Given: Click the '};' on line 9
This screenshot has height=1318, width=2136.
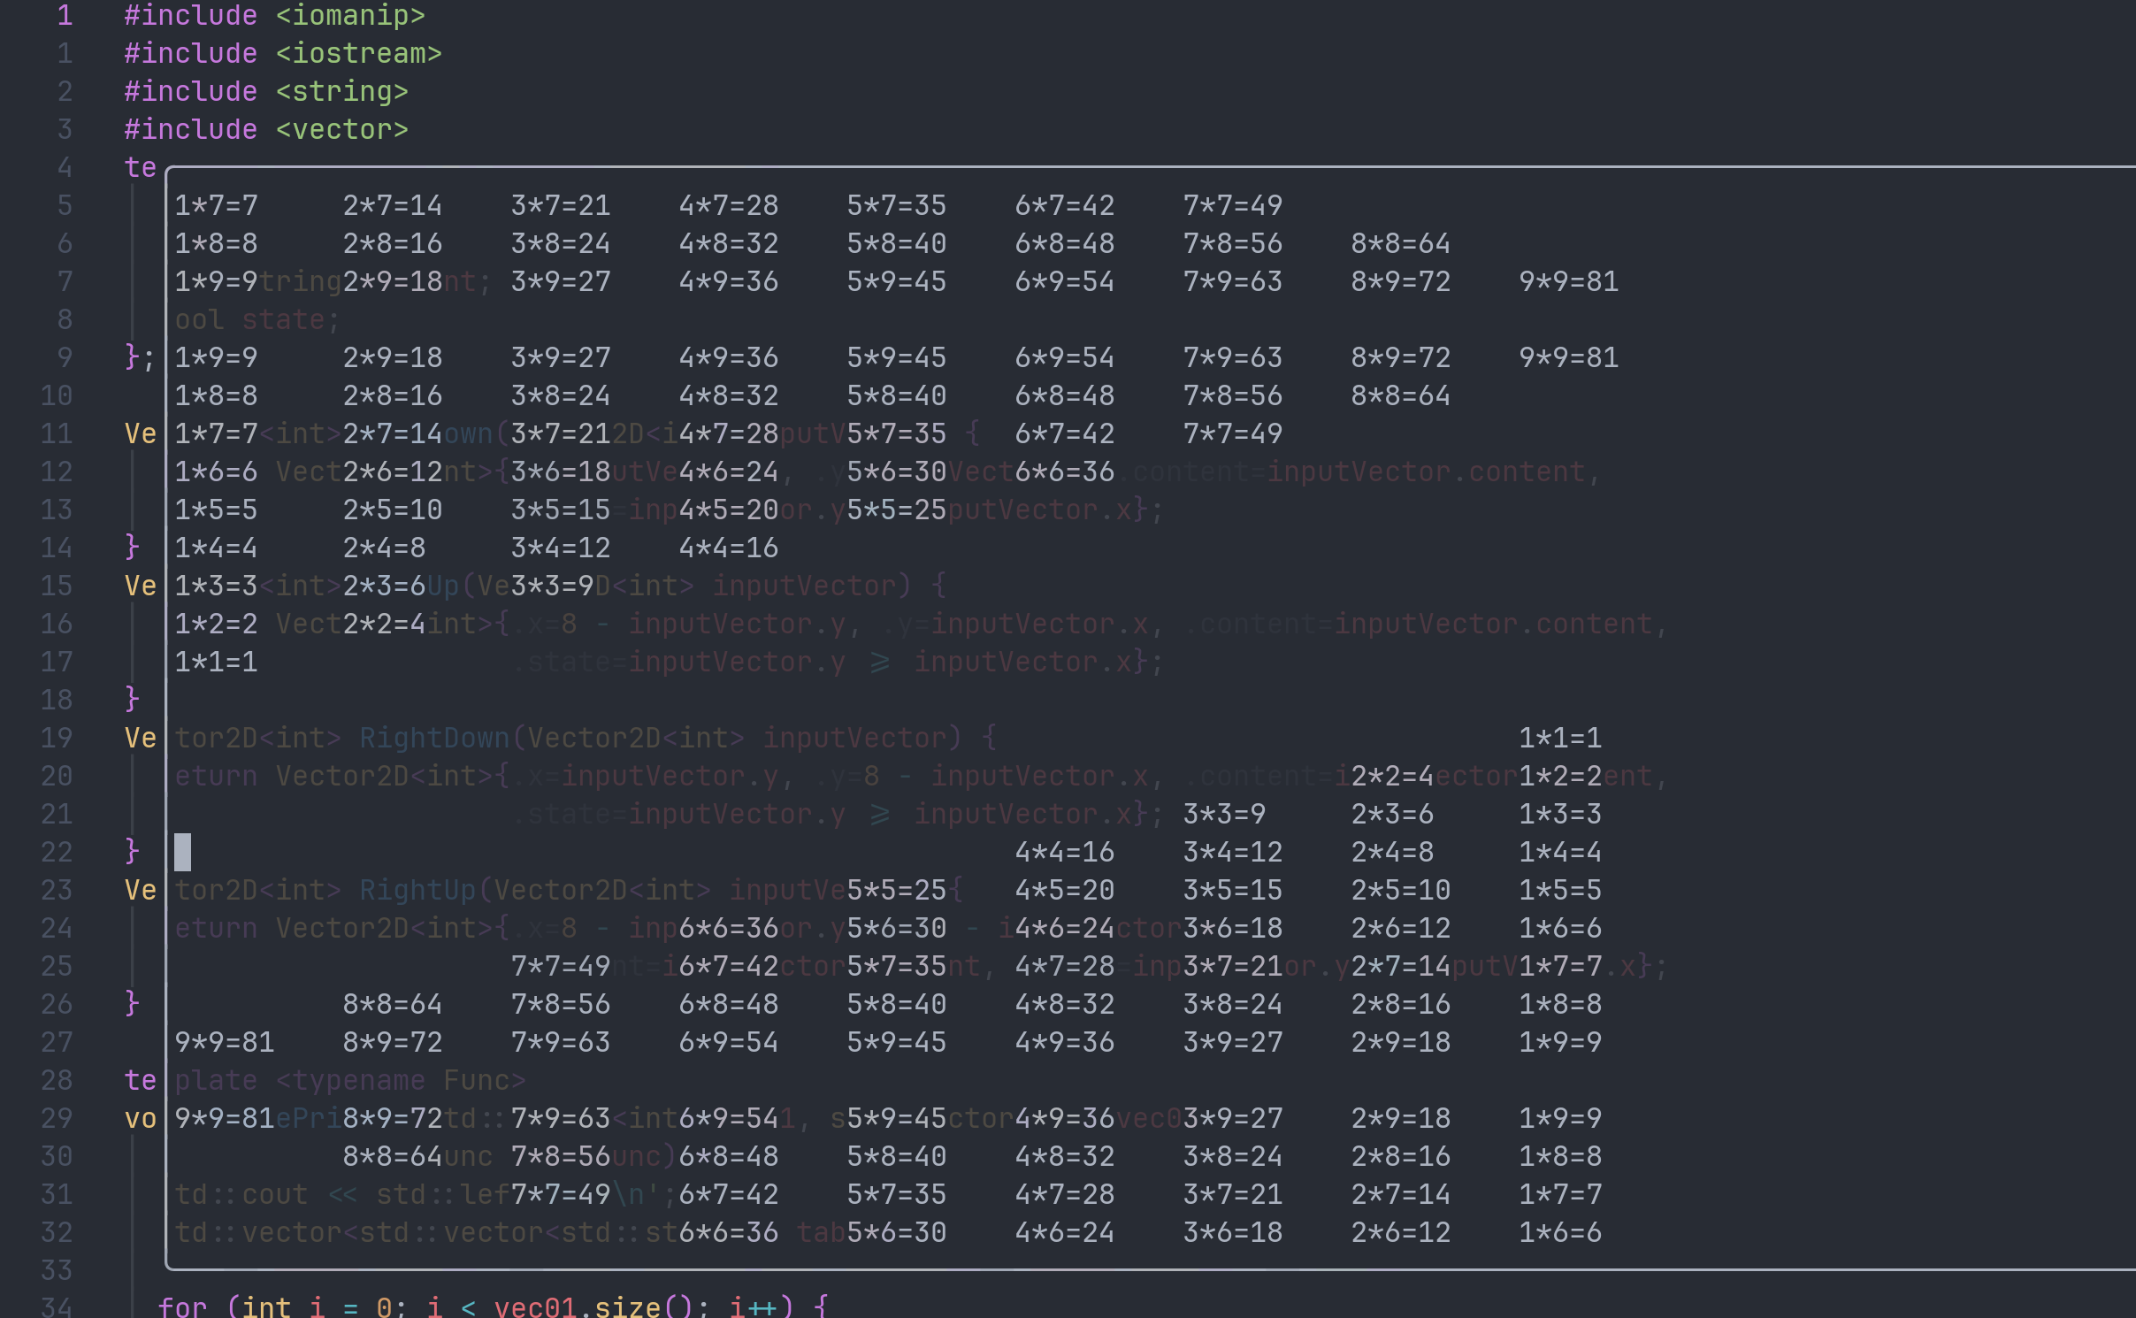Looking at the screenshot, I should point(139,357).
